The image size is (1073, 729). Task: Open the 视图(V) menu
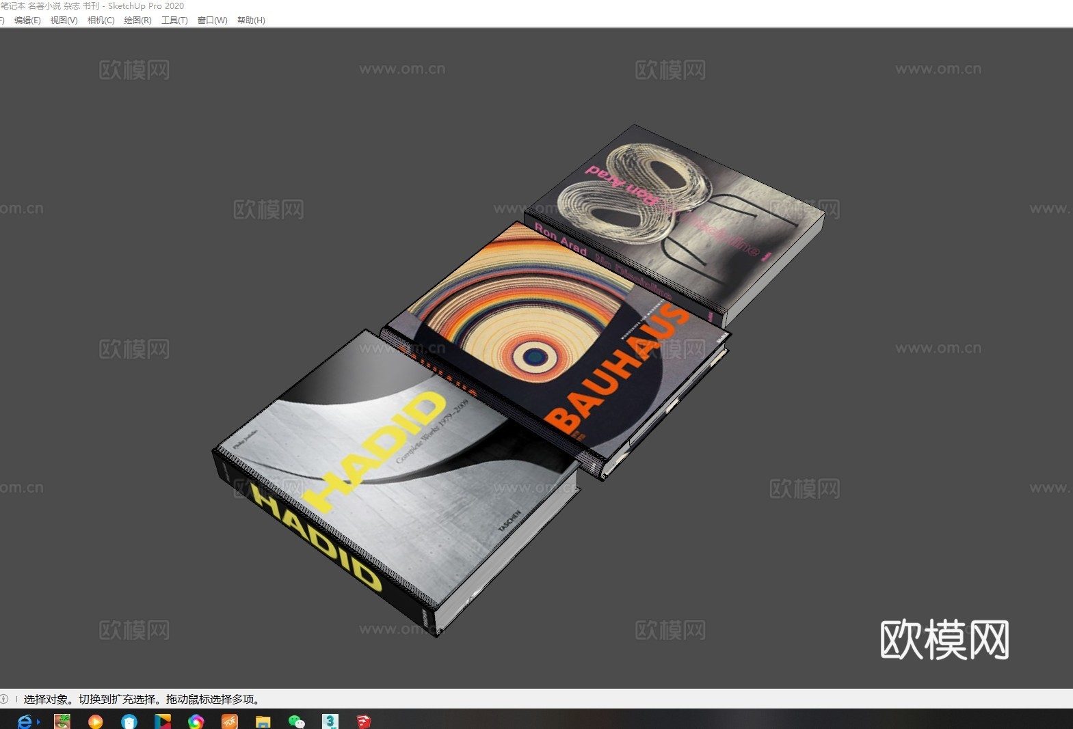[64, 20]
